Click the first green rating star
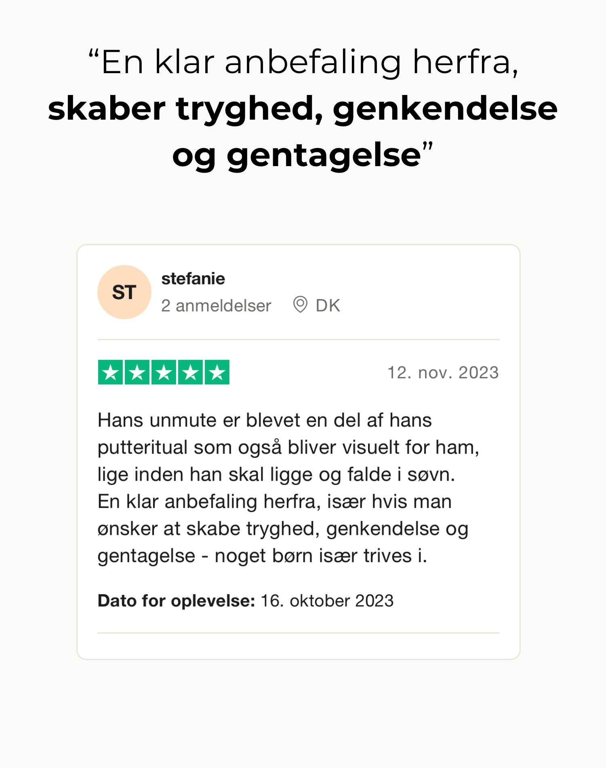This screenshot has height=768, width=606. tap(110, 372)
